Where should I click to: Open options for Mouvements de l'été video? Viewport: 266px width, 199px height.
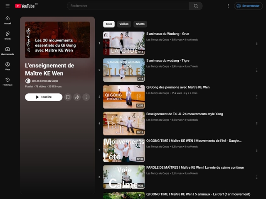click(257, 150)
